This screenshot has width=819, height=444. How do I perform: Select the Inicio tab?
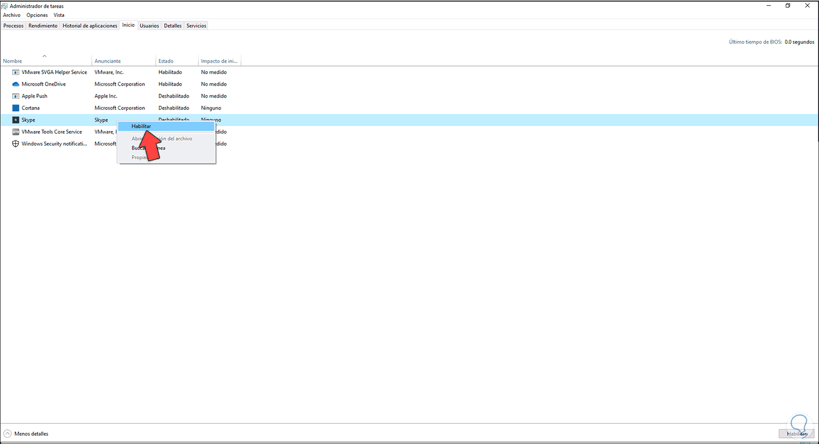point(128,25)
